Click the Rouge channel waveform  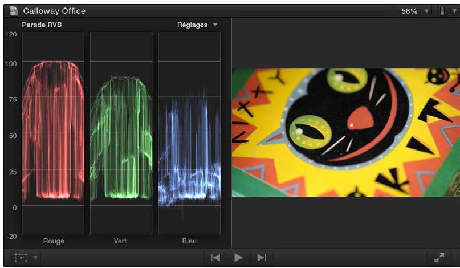coord(53,133)
